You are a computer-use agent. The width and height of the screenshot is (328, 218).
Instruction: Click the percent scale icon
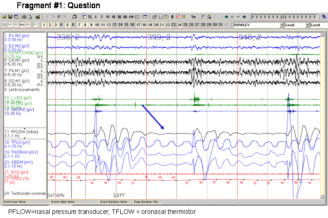[x=90, y=16]
